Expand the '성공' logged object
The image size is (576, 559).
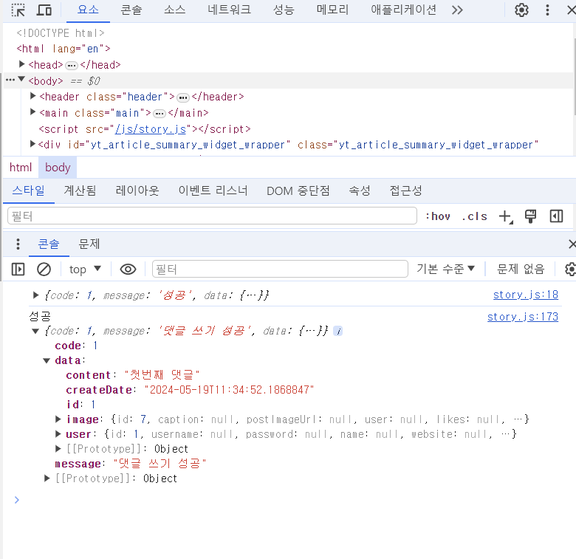(x=35, y=295)
